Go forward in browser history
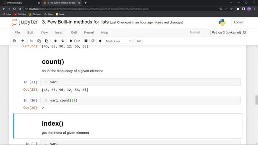Viewport: 258px width, 145px height. click(9, 9)
